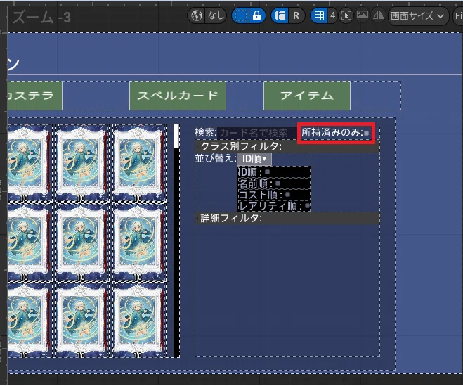Click the 検索: label text

[206, 132]
